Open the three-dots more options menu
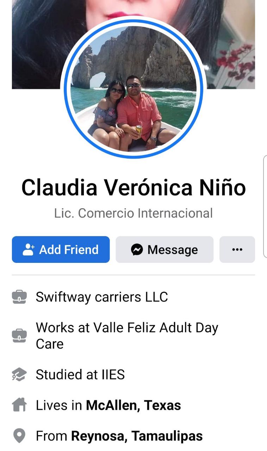Image resolution: width=267 pixels, height=451 pixels. click(237, 249)
